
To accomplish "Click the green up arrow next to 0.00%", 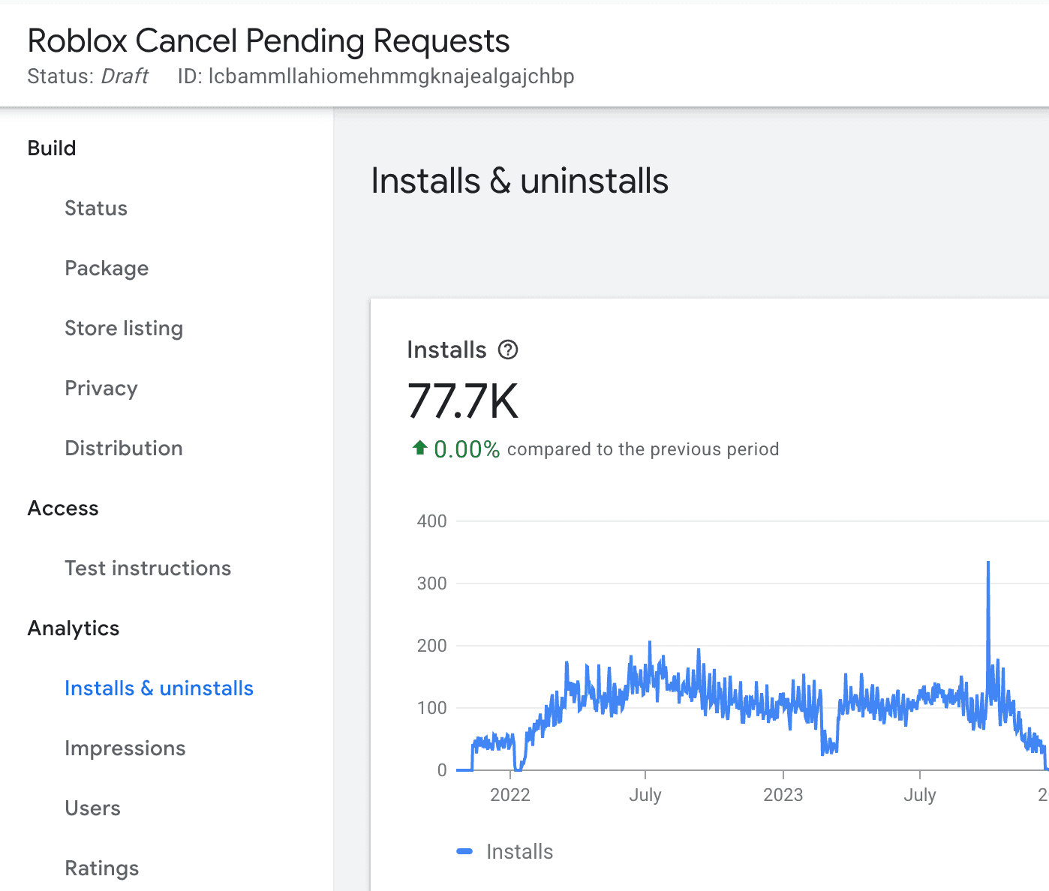I will click(419, 448).
